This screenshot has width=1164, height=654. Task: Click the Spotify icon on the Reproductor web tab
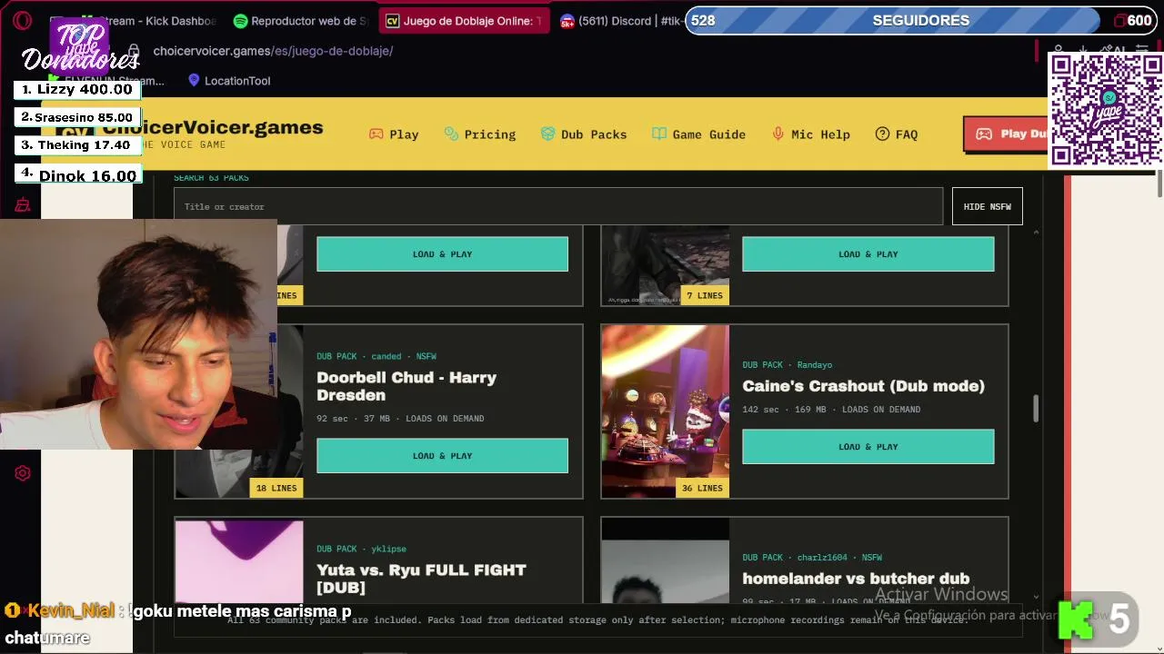pyautogui.click(x=240, y=21)
